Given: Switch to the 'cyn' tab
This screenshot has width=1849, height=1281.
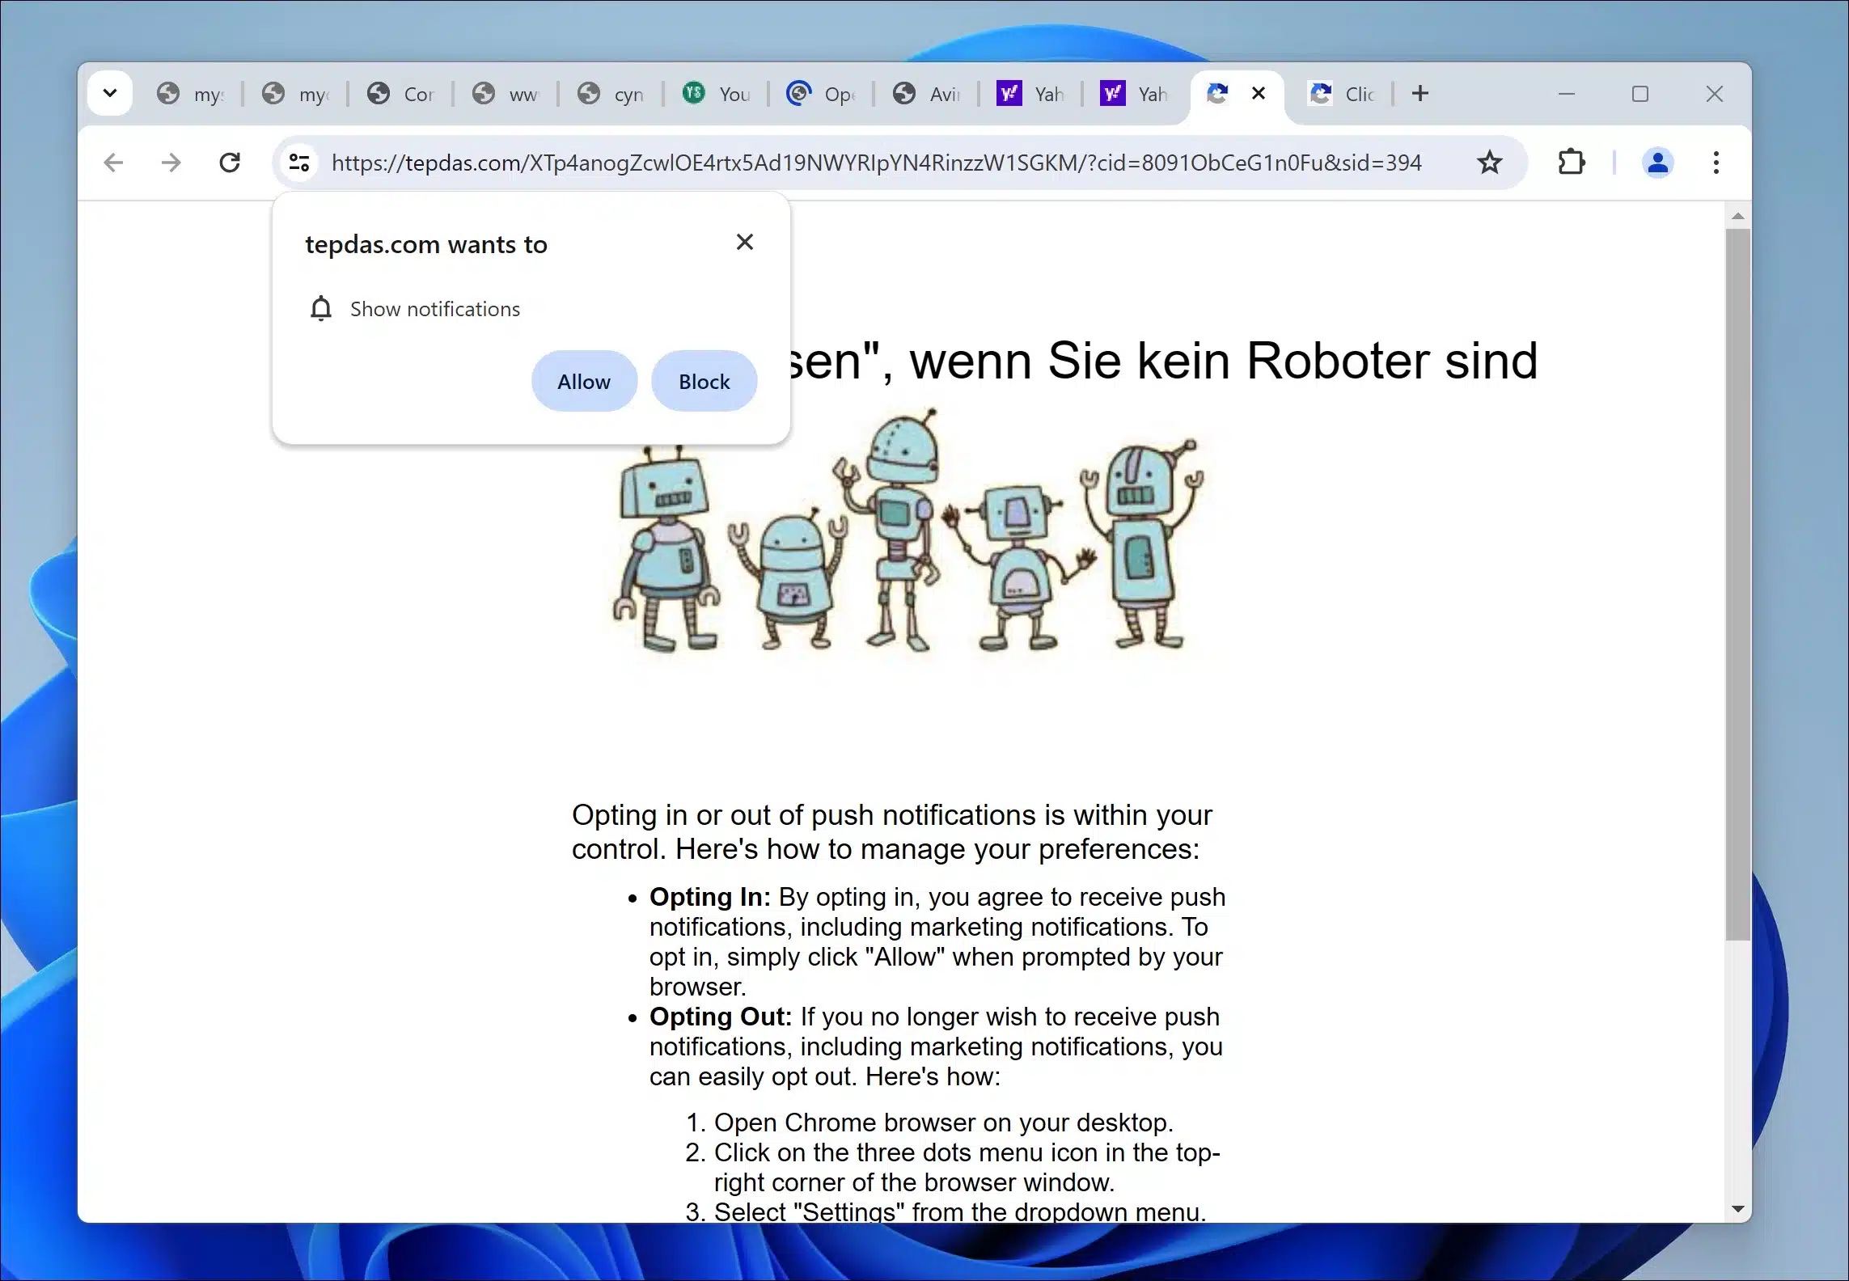Looking at the screenshot, I should 611,94.
